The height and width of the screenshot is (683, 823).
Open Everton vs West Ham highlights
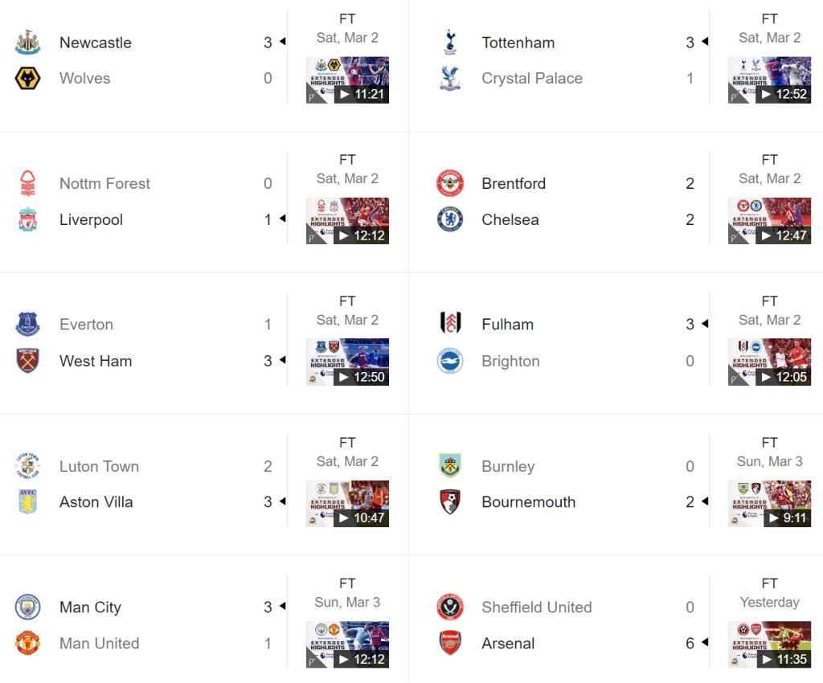pyautogui.click(x=347, y=362)
